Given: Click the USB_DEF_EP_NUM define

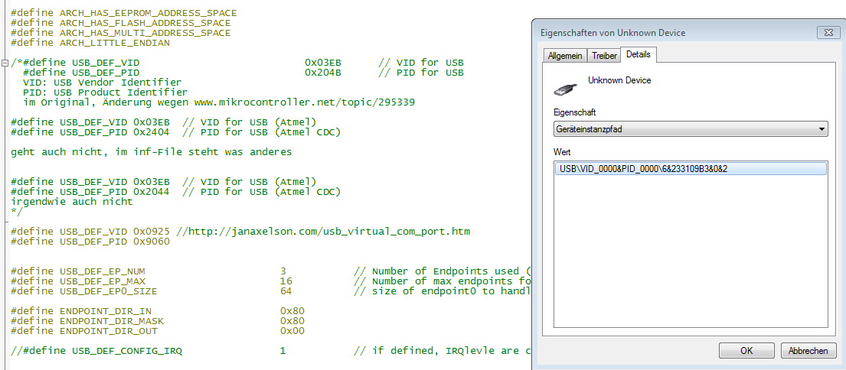Looking at the screenshot, I should (x=77, y=271).
